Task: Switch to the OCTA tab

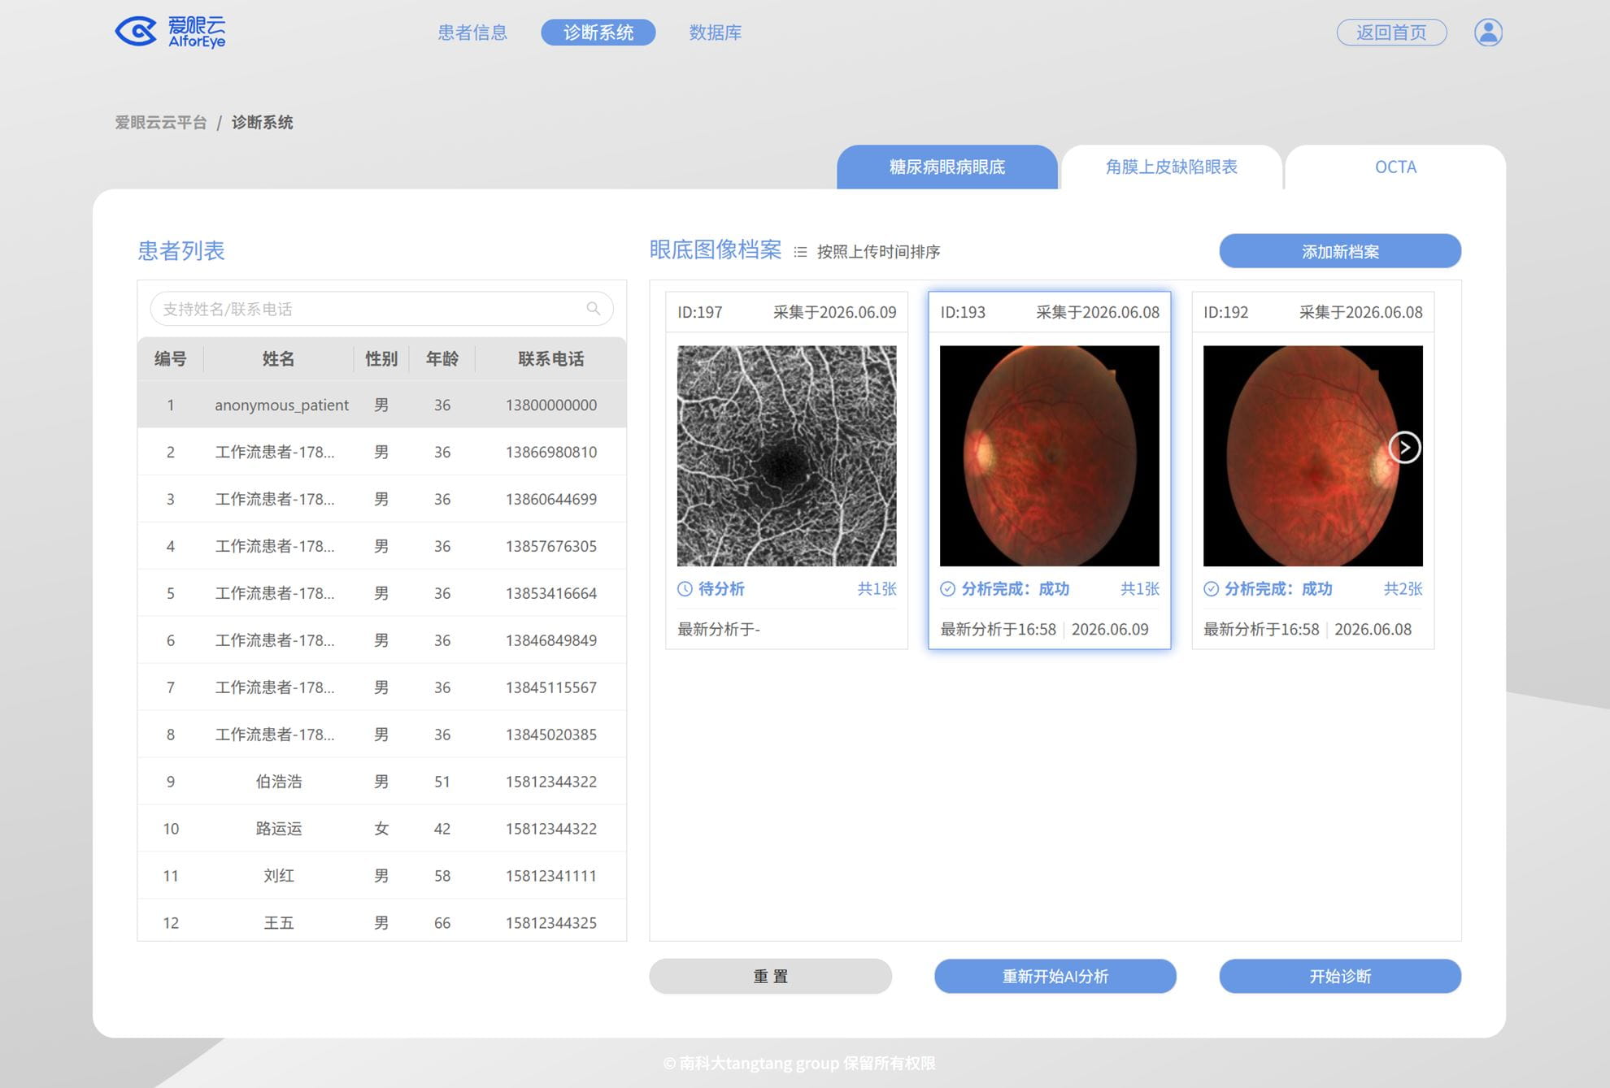Action: 1395,167
